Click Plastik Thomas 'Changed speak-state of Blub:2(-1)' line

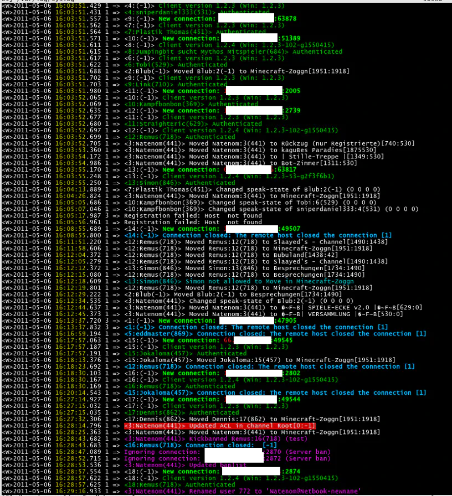pos(252,189)
